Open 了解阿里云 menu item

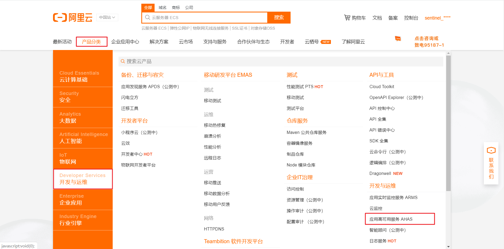[x=353, y=42]
